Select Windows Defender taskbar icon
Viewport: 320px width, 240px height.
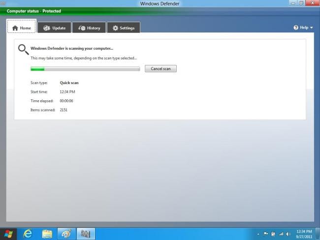(86, 234)
